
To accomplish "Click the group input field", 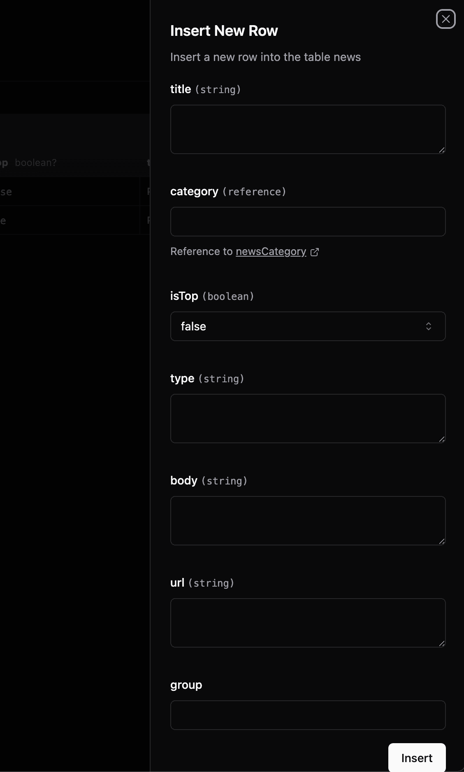I will coord(308,715).
